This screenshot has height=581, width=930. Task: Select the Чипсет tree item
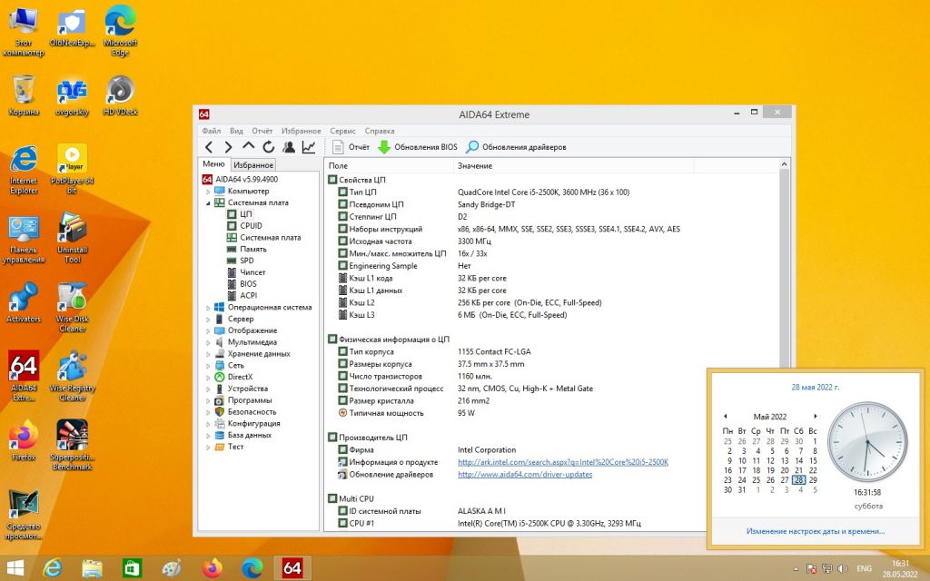pyautogui.click(x=252, y=272)
